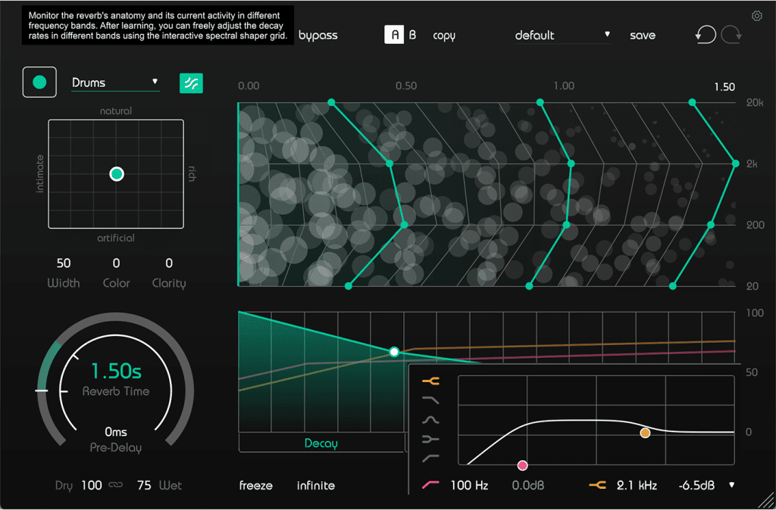Enable infinite reverb

click(x=316, y=485)
